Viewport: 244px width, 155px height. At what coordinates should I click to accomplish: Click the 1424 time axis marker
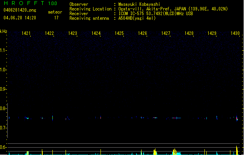pyautogui.click(x=96, y=33)
